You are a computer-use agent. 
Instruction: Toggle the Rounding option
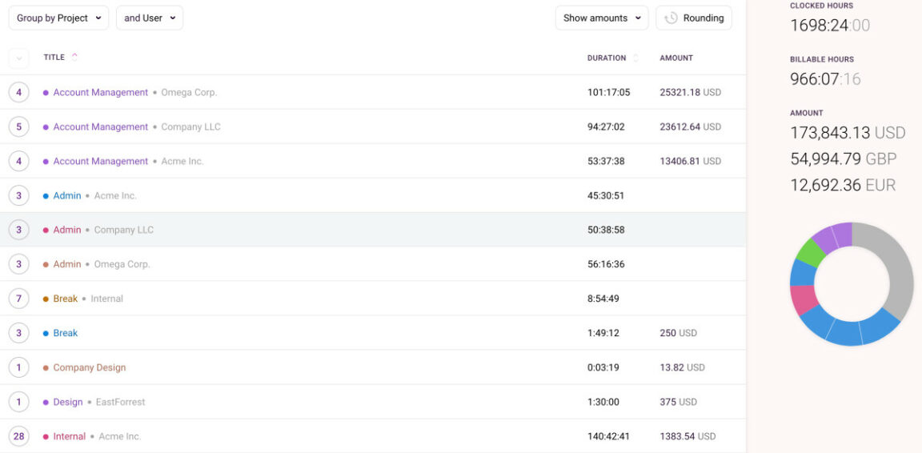coord(694,18)
